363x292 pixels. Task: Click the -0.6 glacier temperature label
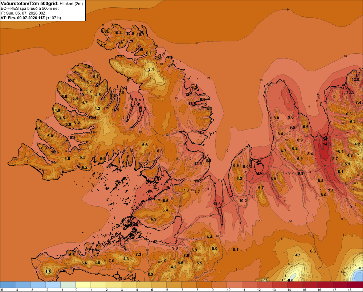coord(290,280)
